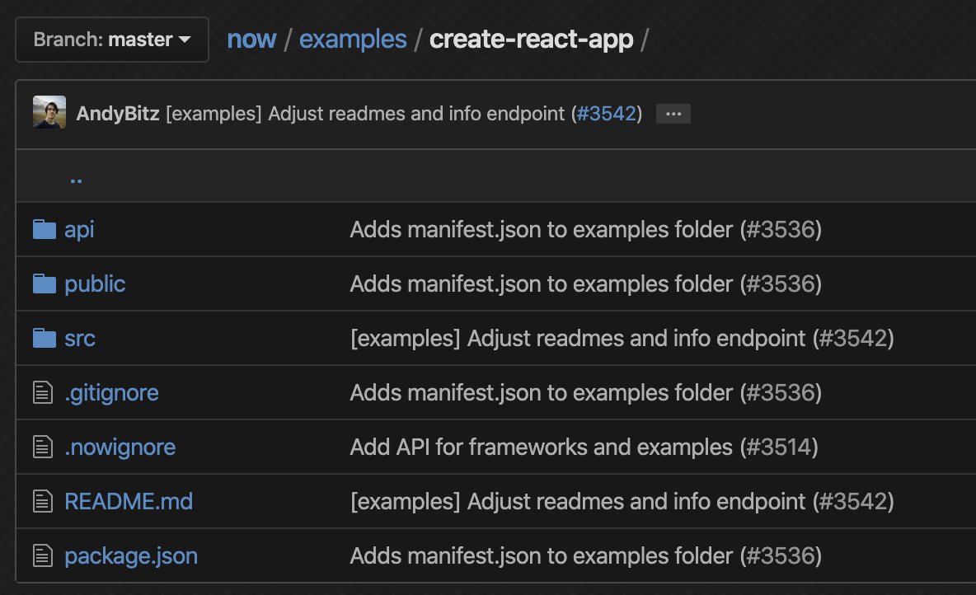This screenshot has width=976, height=595.
Task: Open pull request #3542 link in header
Action: click(x=607, y=114)
